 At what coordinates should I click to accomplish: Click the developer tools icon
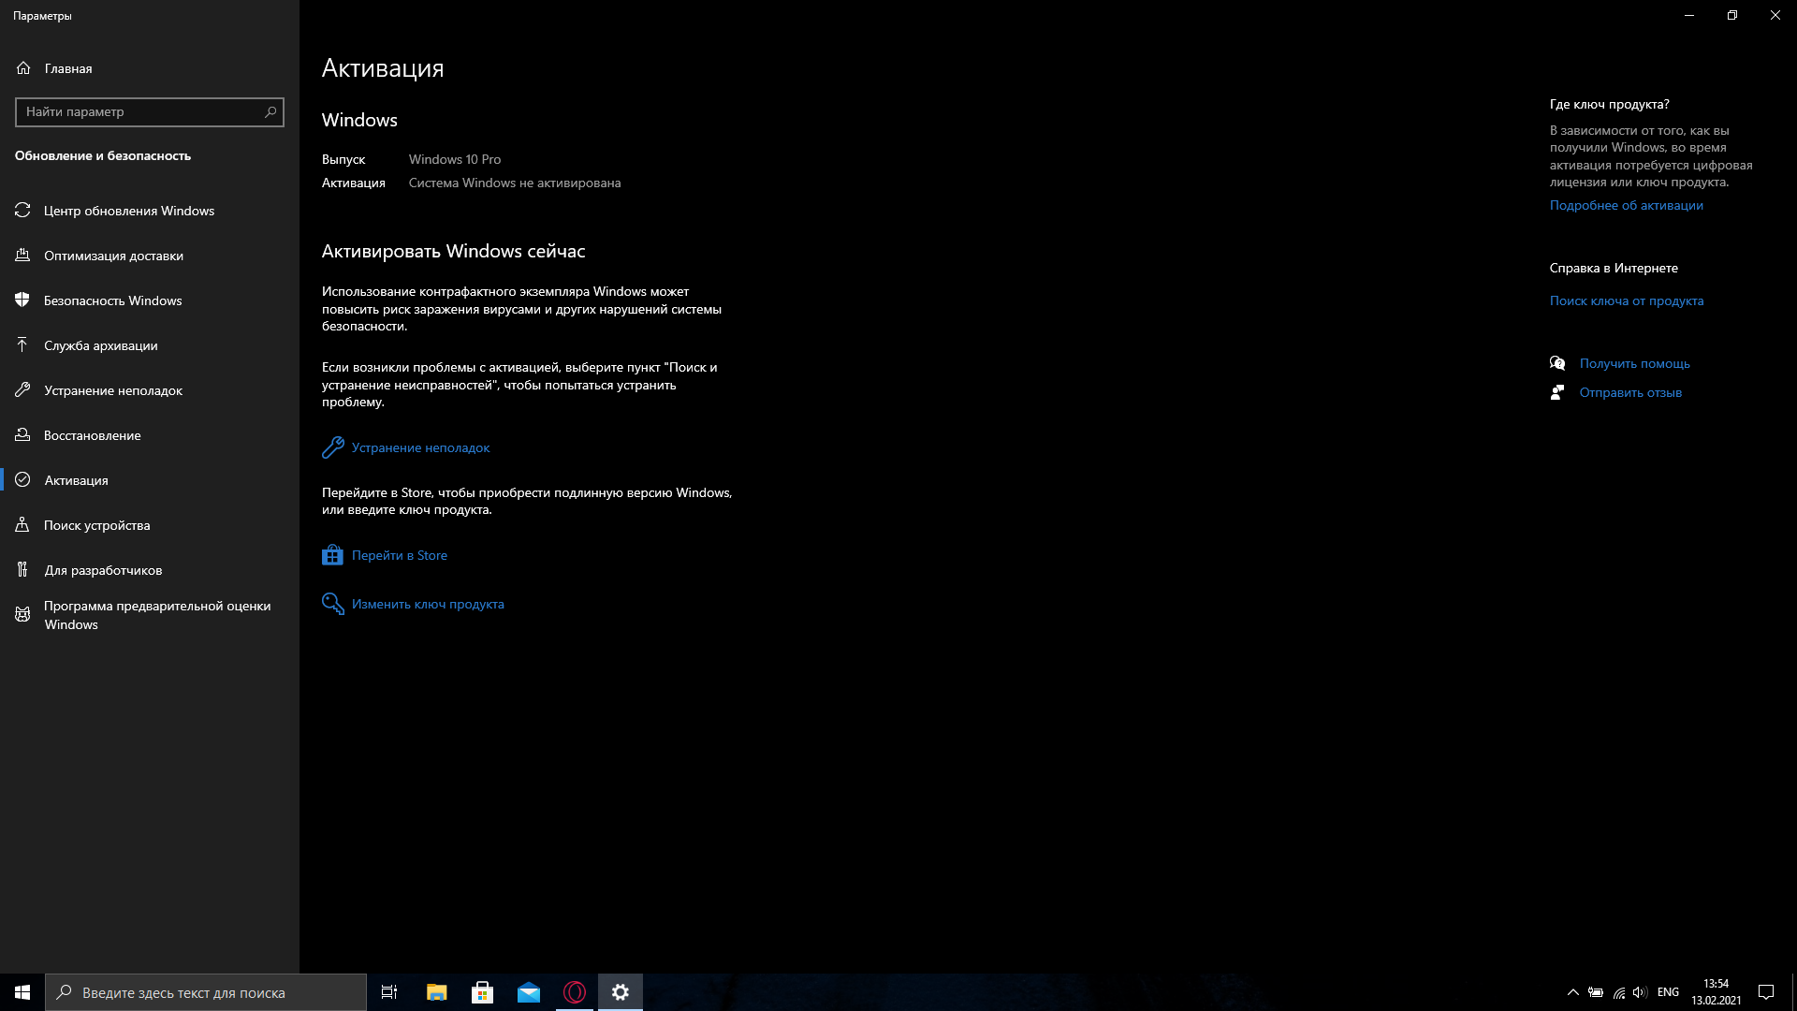[x=22, y=570]
